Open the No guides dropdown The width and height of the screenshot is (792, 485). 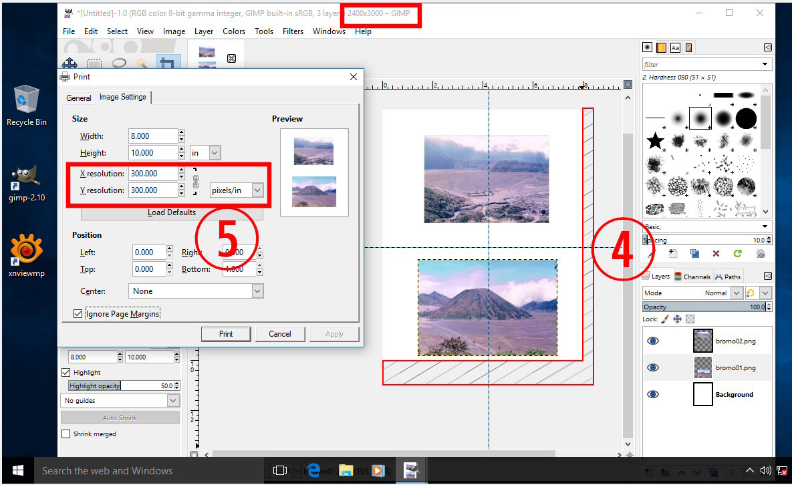120,401
